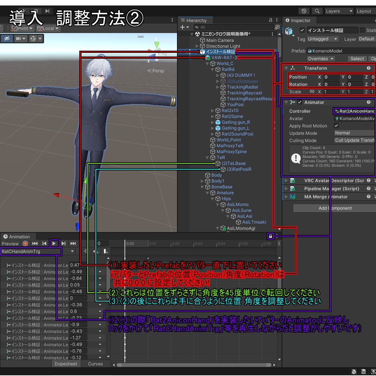Click the Rotation Y field
Screen dimensions: 376x376
[355, 84]
